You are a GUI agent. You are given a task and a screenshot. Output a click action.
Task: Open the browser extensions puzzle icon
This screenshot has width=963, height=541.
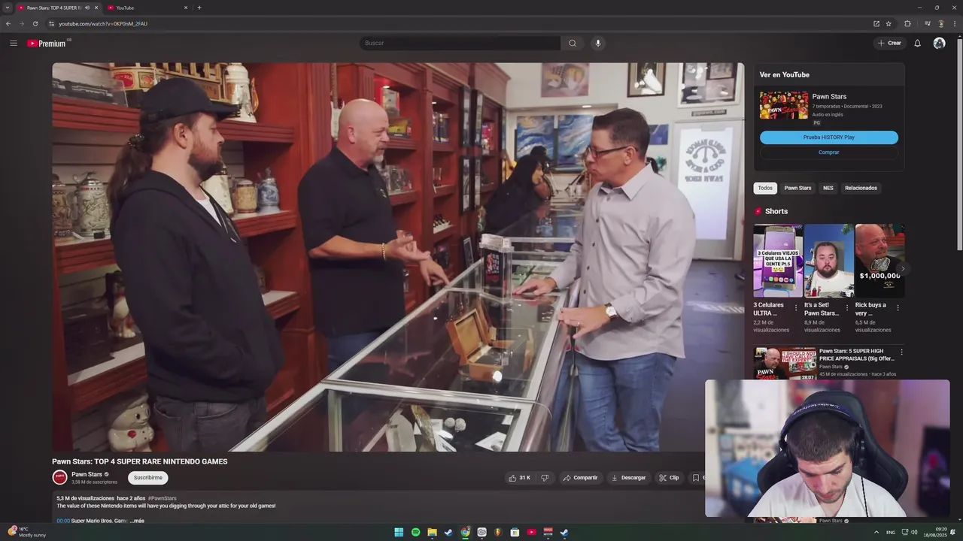[907, 23]
